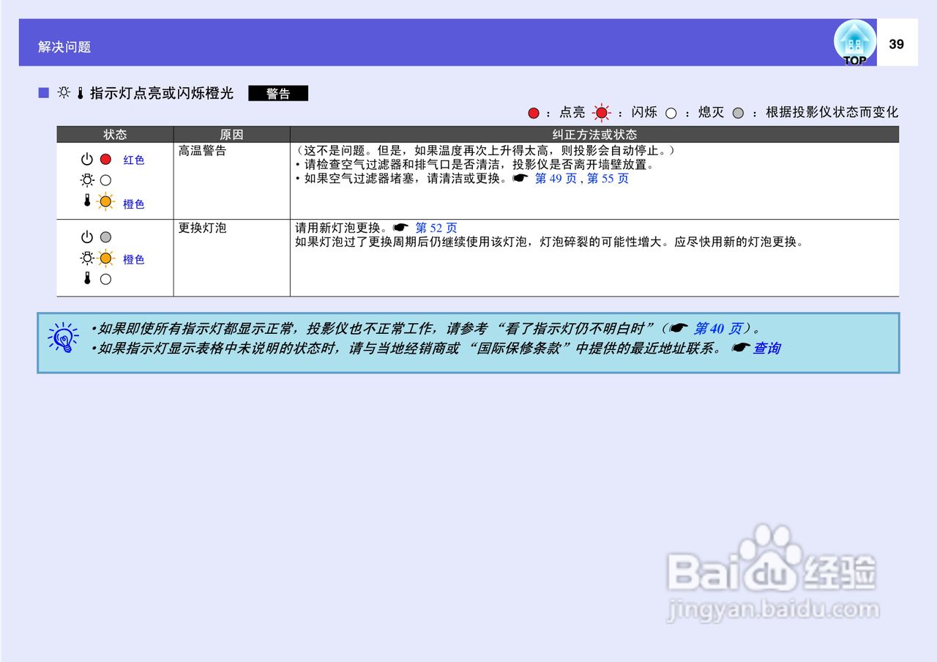The image size is (937, 662).
Task: Follow the 第 52 页 link
Action: (x=436, y=228)
